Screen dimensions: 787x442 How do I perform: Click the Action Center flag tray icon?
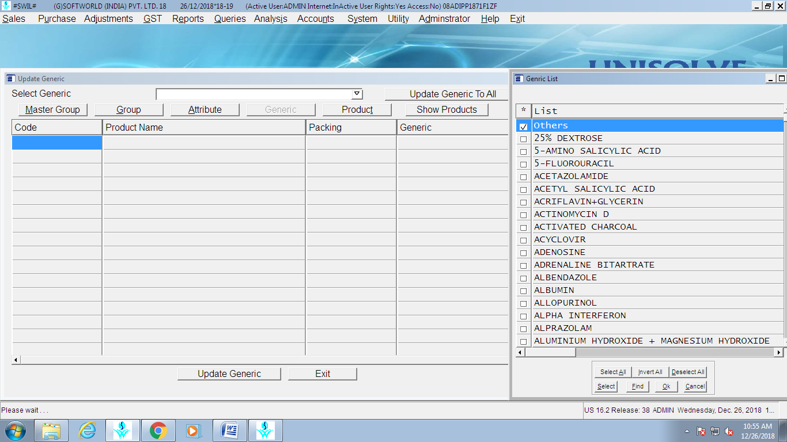(x=701, y=431)
